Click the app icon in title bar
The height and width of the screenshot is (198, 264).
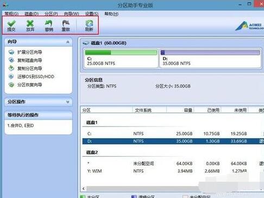5,5
